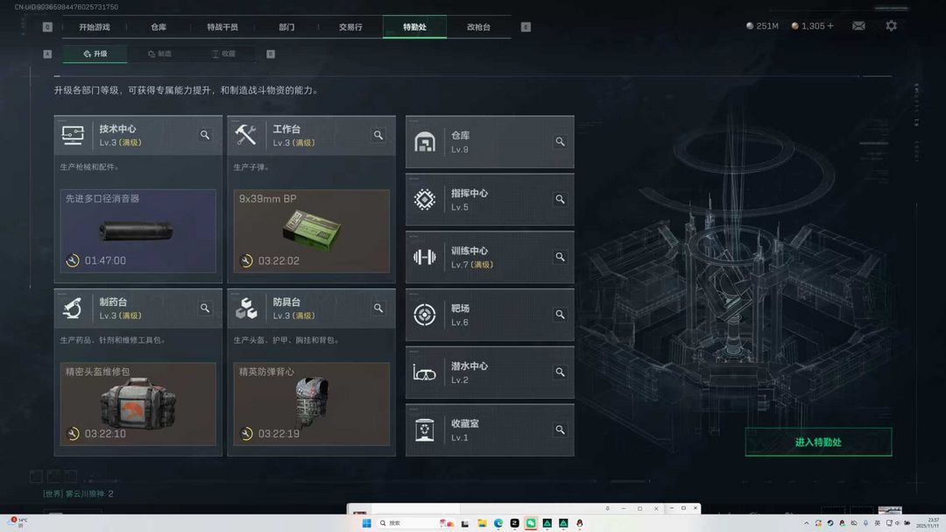Click the 精英防弹背心 vest thumbnail
This screenshot has width=946, height=532.
tap(311, 403)
